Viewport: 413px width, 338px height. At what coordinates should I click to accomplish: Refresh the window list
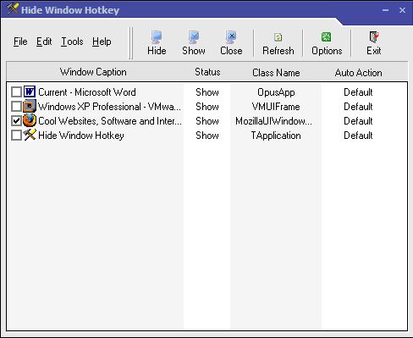(278, 43)
